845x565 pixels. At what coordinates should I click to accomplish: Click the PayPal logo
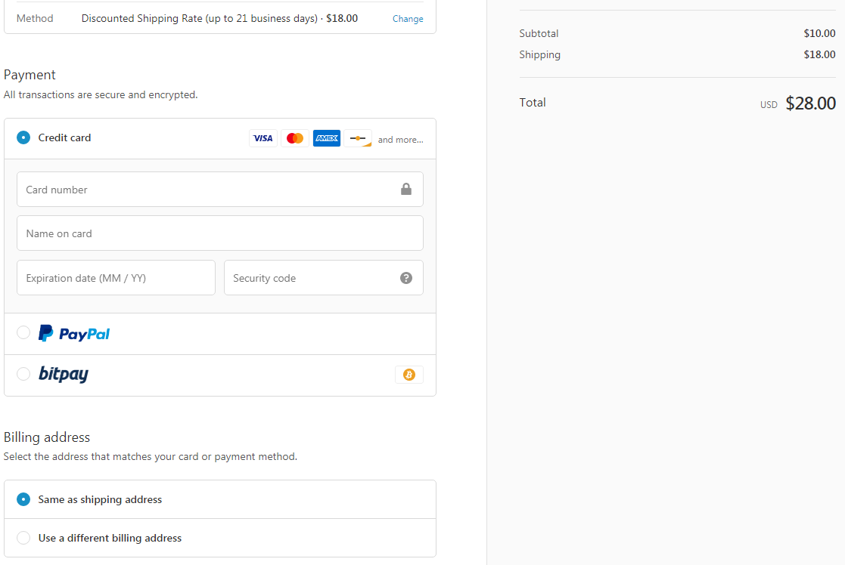tap(74, 333)
